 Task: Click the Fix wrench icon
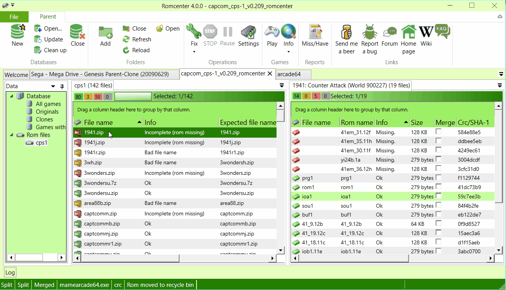pyautogui.click(x=194, y=31)
